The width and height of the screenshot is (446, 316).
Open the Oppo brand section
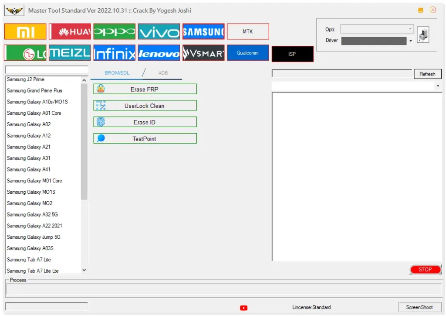click(x=114, y=31)
